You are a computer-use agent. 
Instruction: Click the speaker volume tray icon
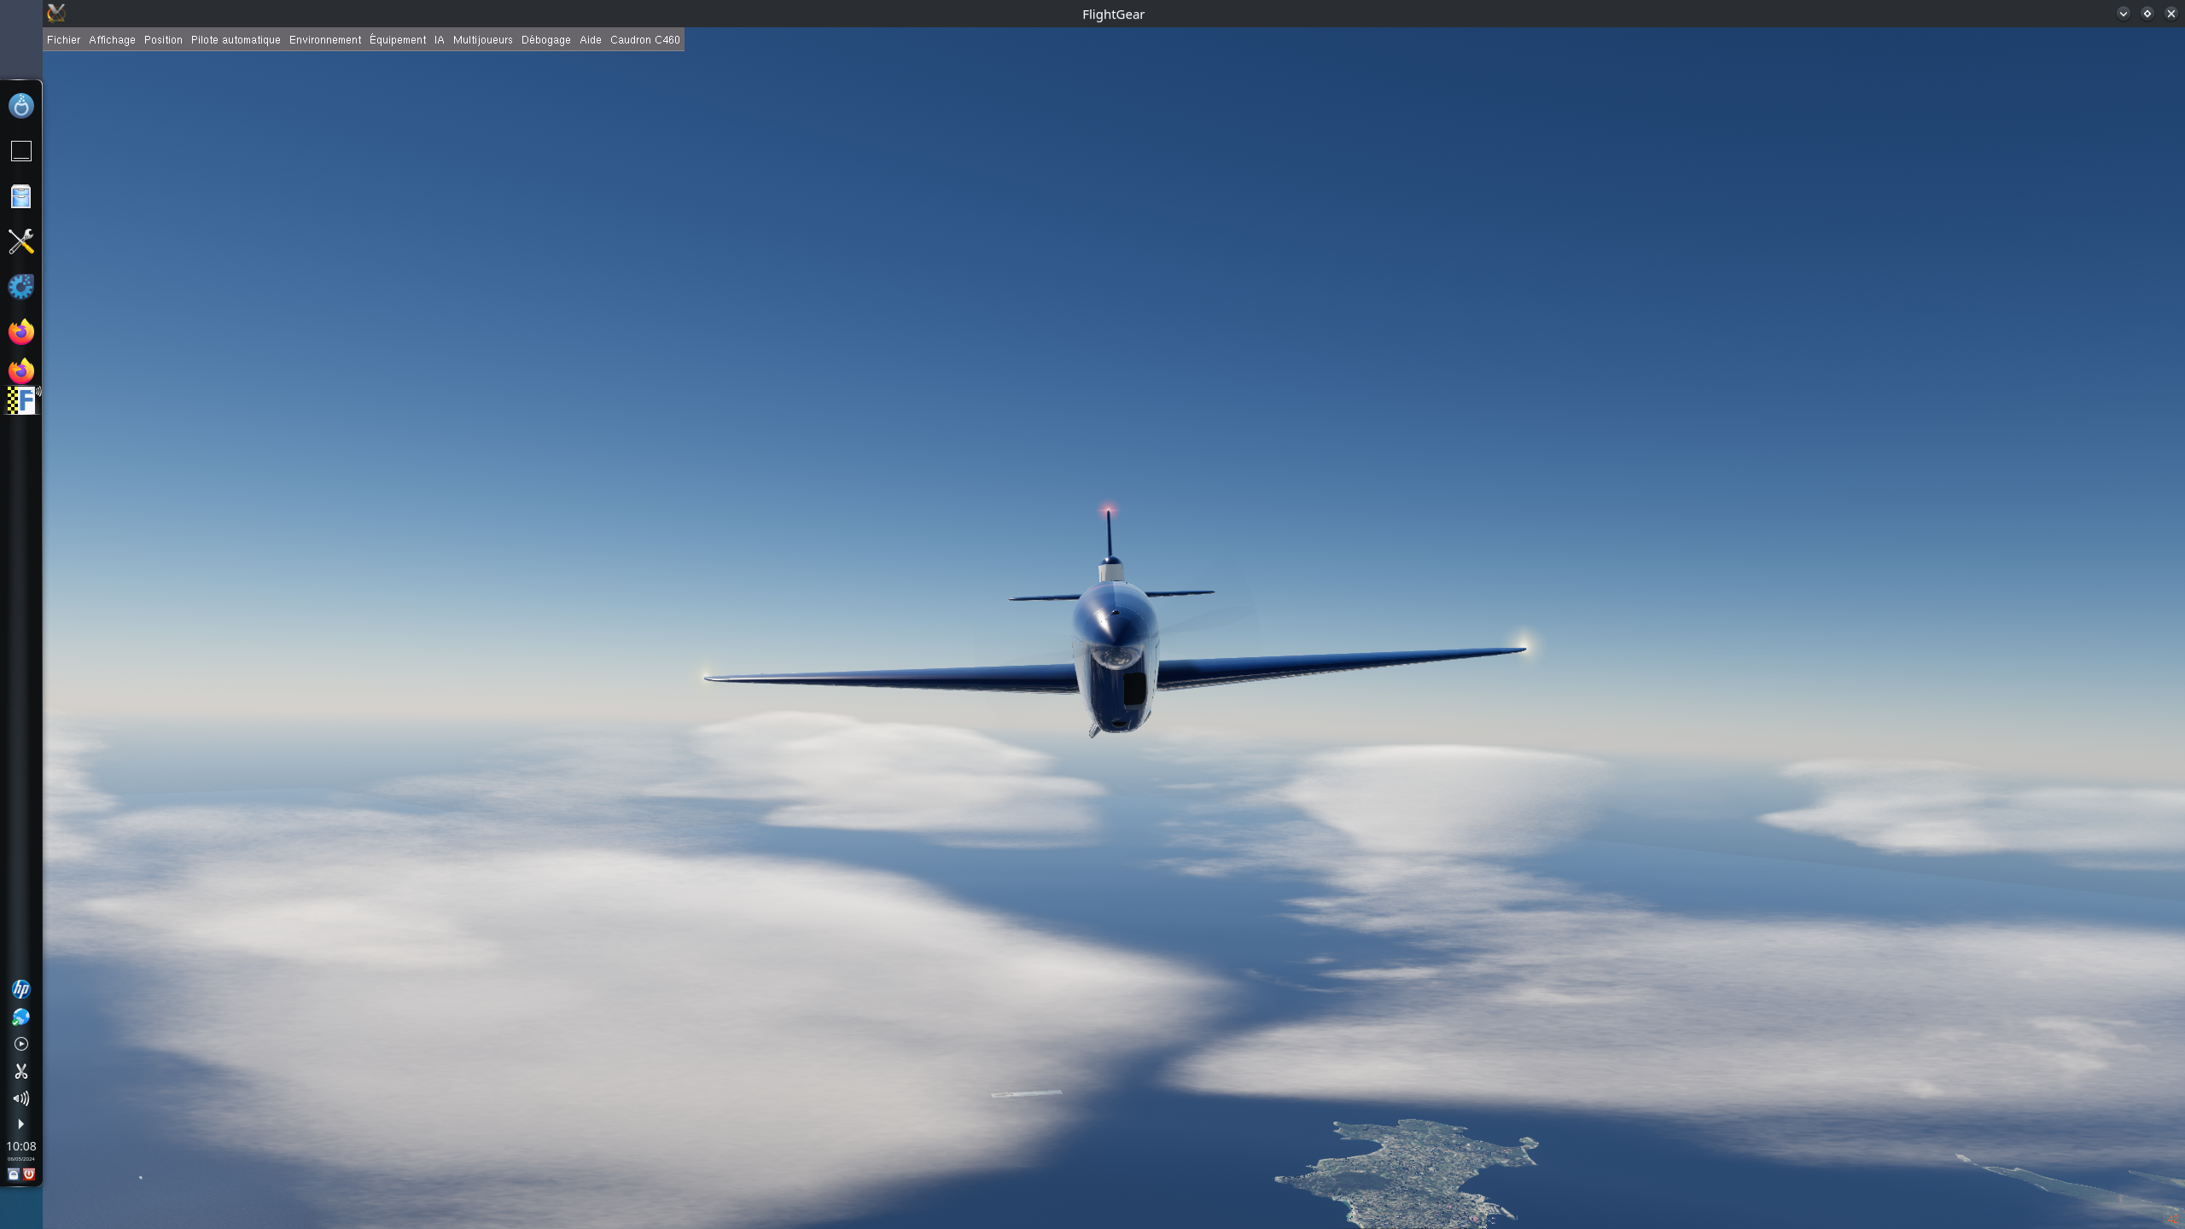pyautogui.click(x=20, y=1098)
